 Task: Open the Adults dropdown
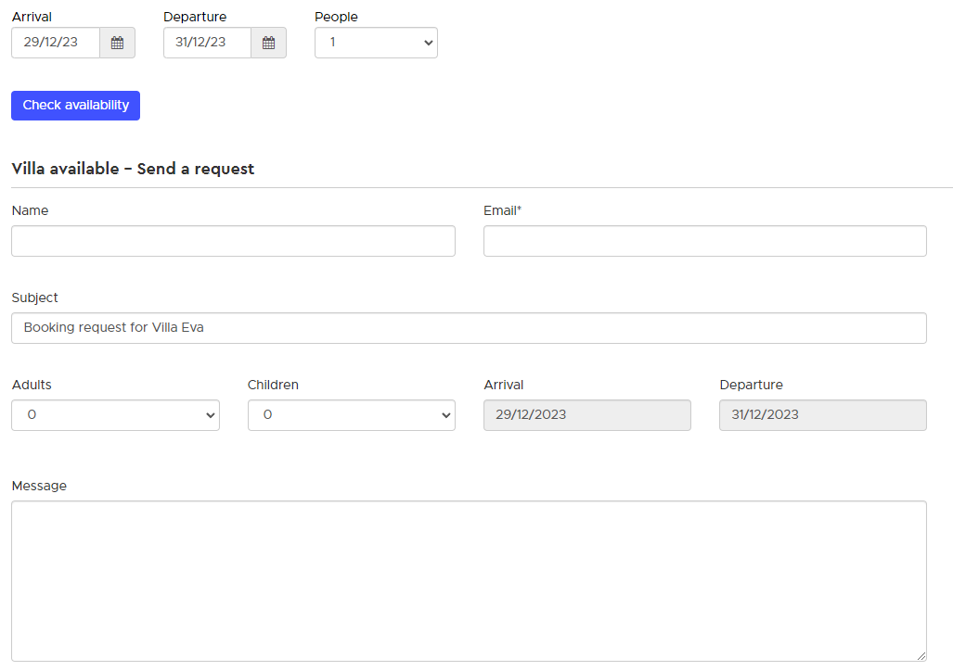[x=115, y=415]
